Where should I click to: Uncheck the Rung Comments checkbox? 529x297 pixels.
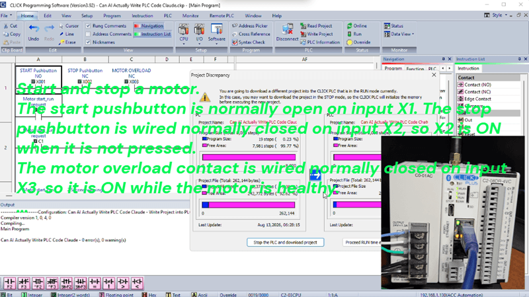[x=88, y=26]
